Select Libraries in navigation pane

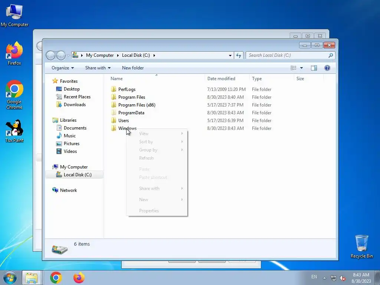(x=64, y=120)
